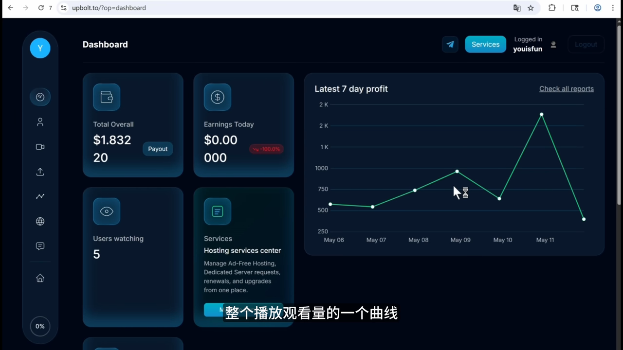Click the May 11 peak point on chart

(541, 114)
